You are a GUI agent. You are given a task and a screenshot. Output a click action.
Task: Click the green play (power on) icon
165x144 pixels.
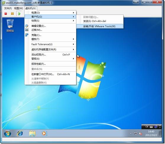(19, 14)
